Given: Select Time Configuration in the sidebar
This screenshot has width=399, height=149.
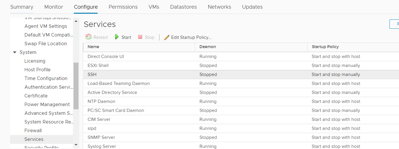Looking at the screenshot, I should click(x=46, y=78).
